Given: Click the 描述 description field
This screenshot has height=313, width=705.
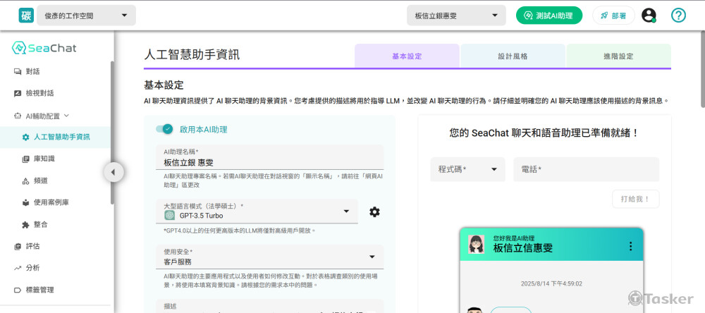Looking at the screenshot, I should [x=270, y=306].
